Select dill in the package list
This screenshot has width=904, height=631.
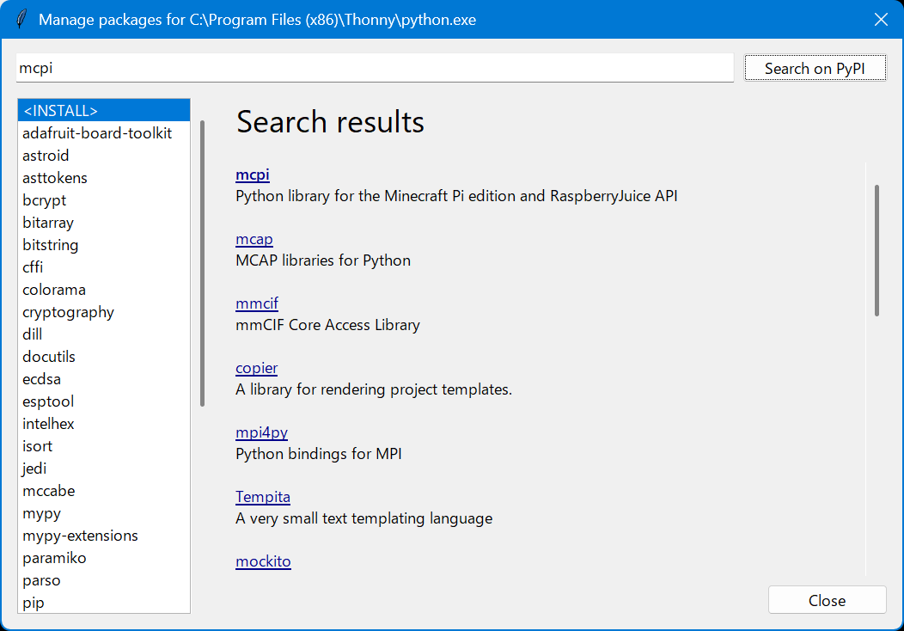pos(104,334)
